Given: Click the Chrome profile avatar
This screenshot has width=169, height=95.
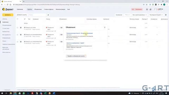Looking at the screenshot, I should pyautogui.click(x=164, y=5).
